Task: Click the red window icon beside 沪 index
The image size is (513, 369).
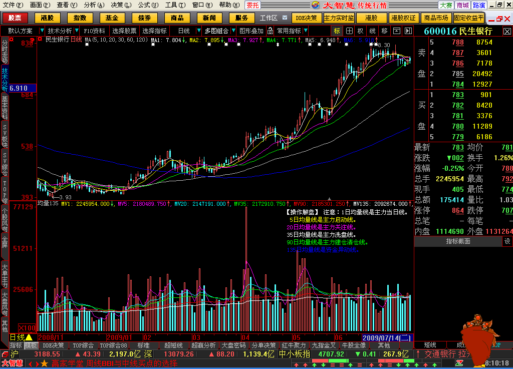Action: (x=5, y=354)
